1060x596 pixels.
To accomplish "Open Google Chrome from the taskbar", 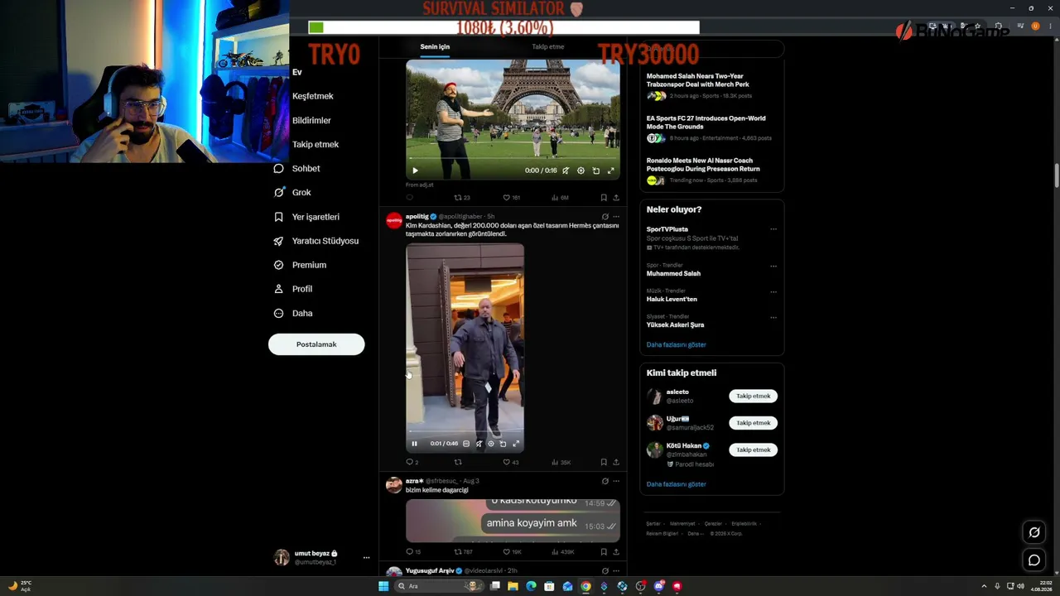I will point(585,586).
